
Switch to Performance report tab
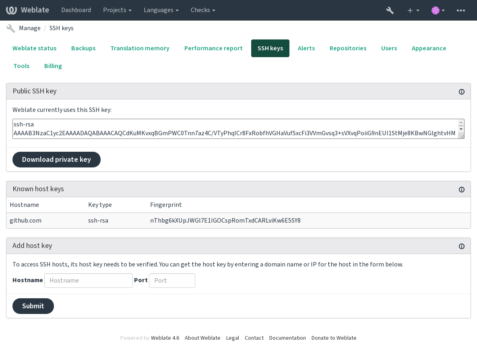click(213, 48)
